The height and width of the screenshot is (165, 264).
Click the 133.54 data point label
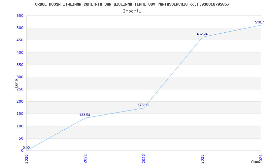(85, 115)
